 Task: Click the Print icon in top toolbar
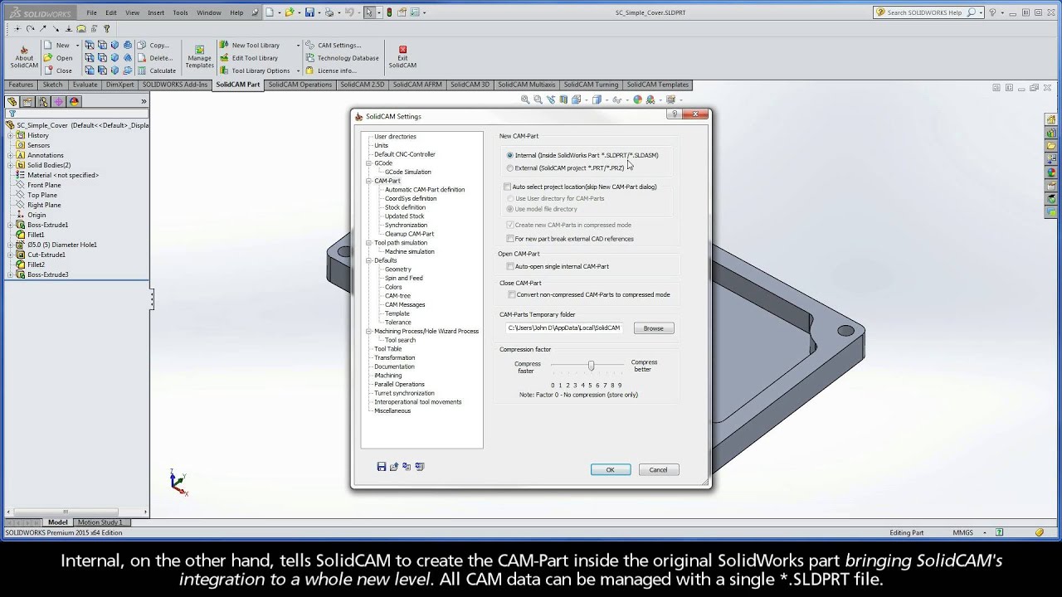pos(329,12)
